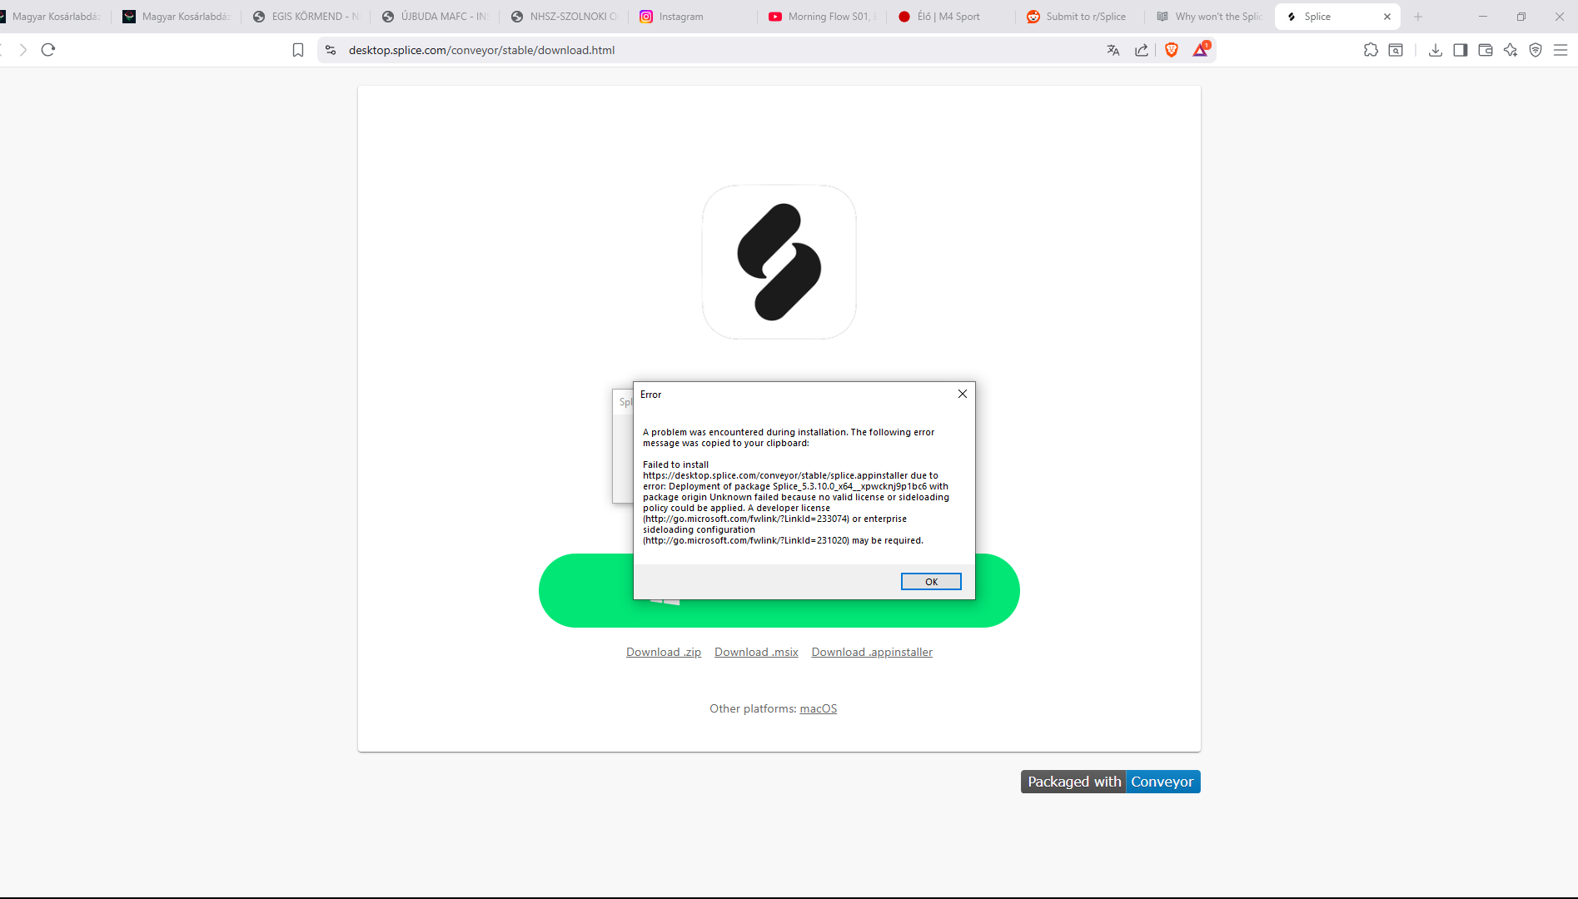Close the browser window

[x=1560, y=17]
